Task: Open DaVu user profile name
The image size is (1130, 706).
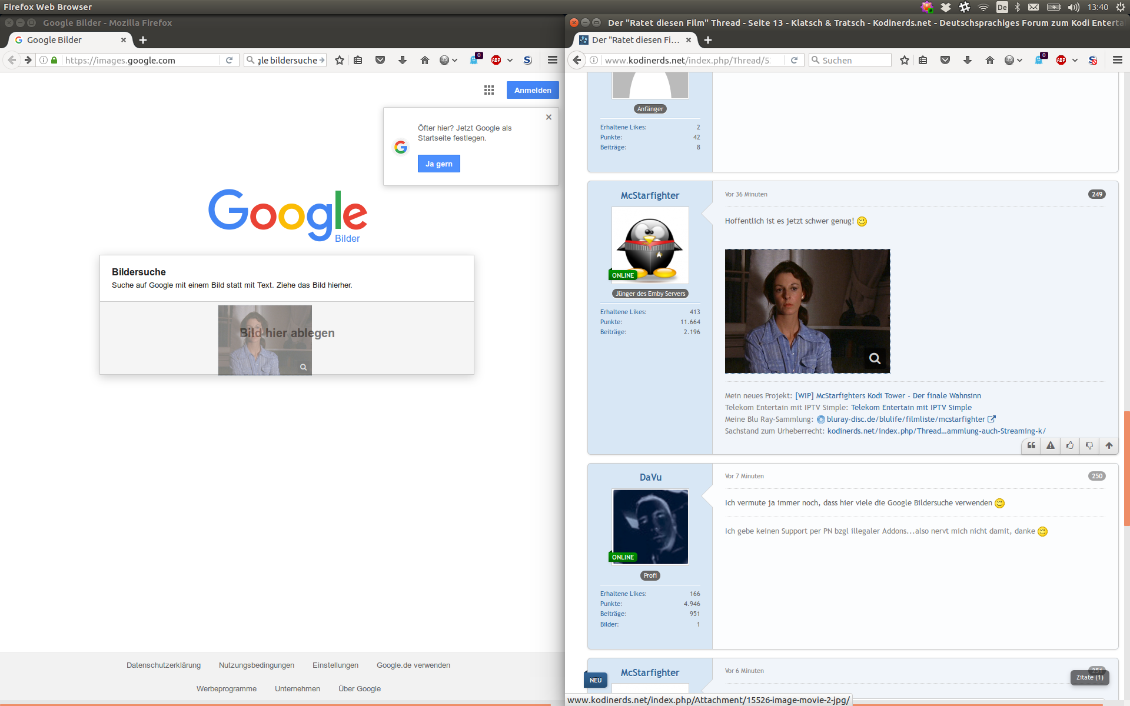Action: pyautogui.click(x=650, y=477)
